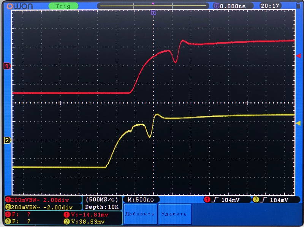Open the Depth:10K memory depth setting
304x227 pixels.
coord(102,207)
